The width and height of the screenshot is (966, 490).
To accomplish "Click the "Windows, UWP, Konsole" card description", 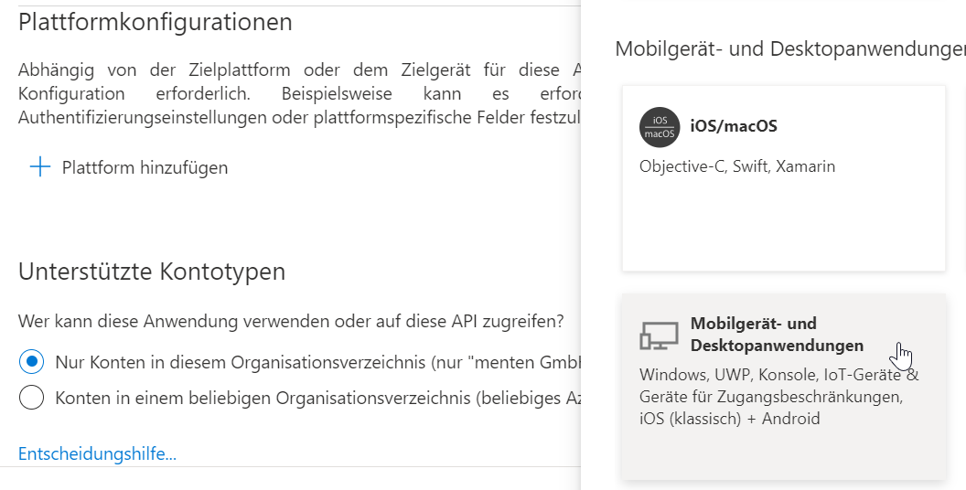I will coord(778,397).
